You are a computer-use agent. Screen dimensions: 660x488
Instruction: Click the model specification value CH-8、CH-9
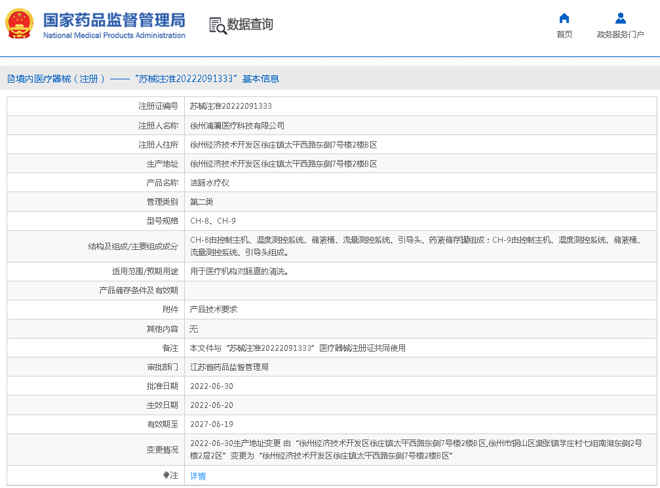click(213, 221)
